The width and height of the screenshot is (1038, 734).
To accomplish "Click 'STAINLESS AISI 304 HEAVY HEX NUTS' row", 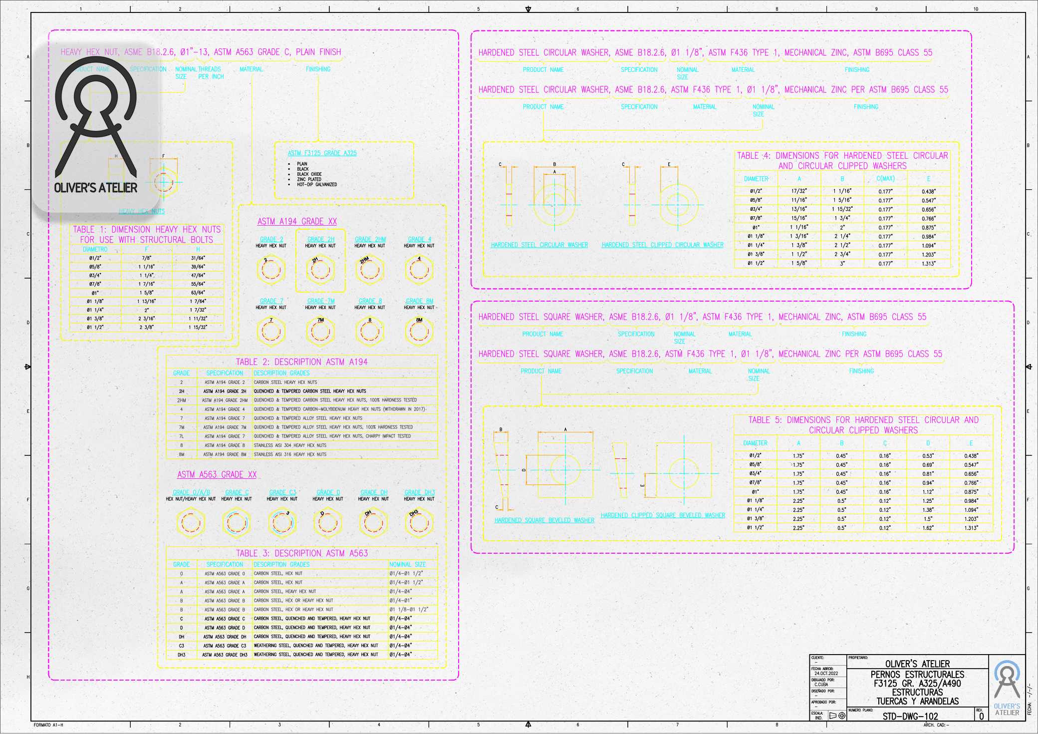I will [290, 445].
